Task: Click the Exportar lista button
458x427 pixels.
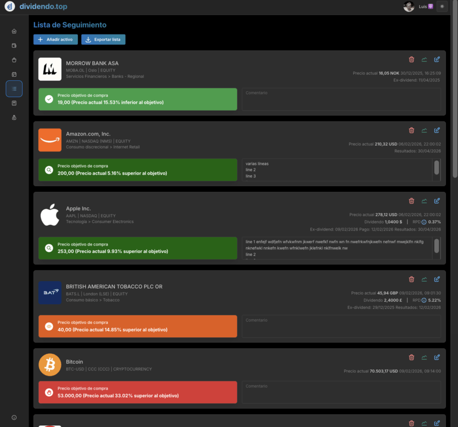Action: point(103,39)
